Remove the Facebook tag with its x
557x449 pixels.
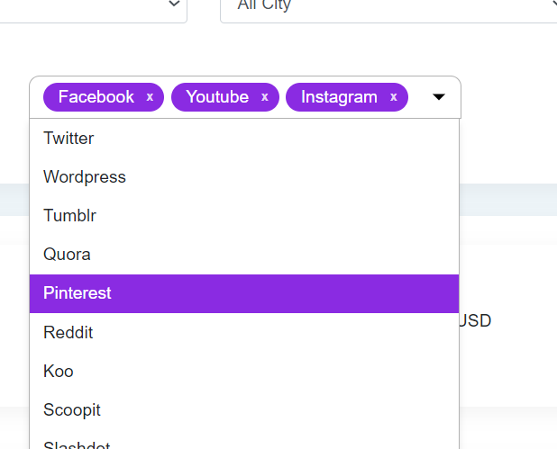(x=150, y=97)
